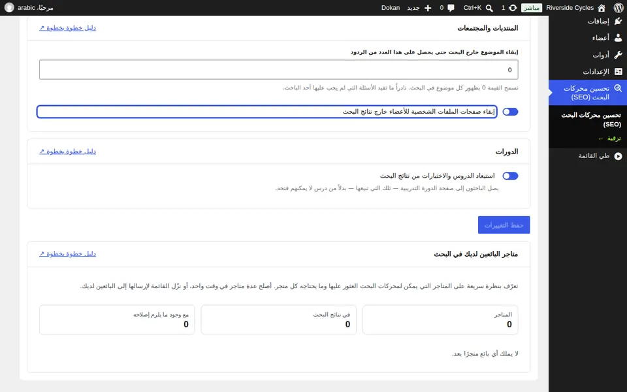Open the Riverside Cycles site link

pyautogui.click(x=570, y=8)
